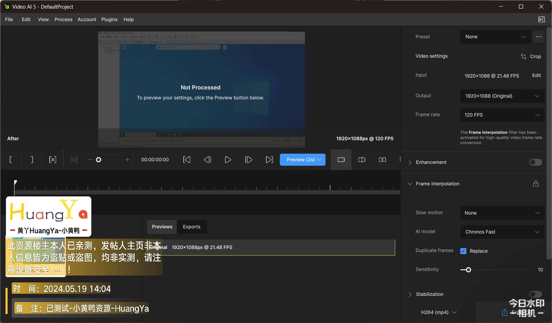Jump to the first frame
The image size is (552, 323).
coord(186,160)
